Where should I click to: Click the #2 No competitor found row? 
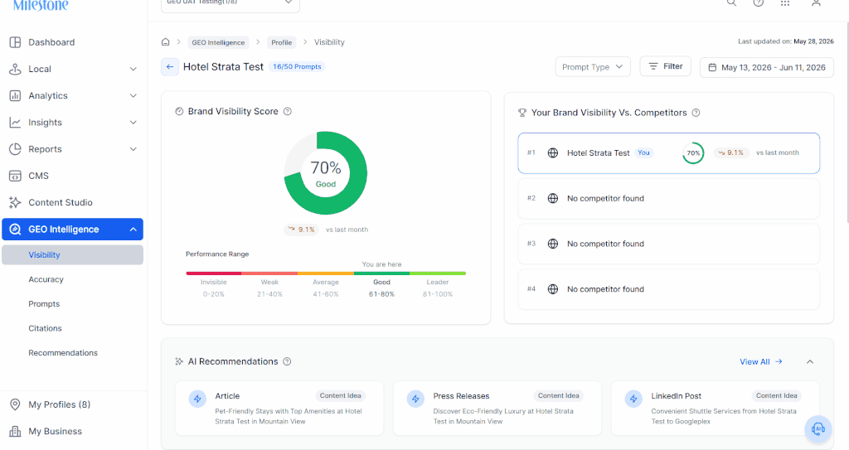tap(669, 198)
